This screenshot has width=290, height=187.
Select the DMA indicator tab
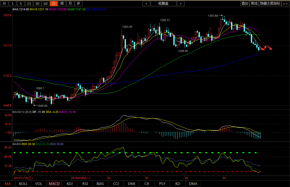tap(193, 184)
